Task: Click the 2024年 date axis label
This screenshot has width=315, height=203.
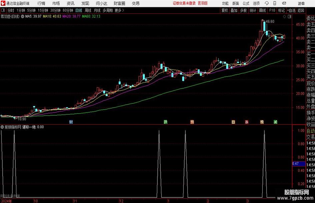Action: (x=6, y=201)
